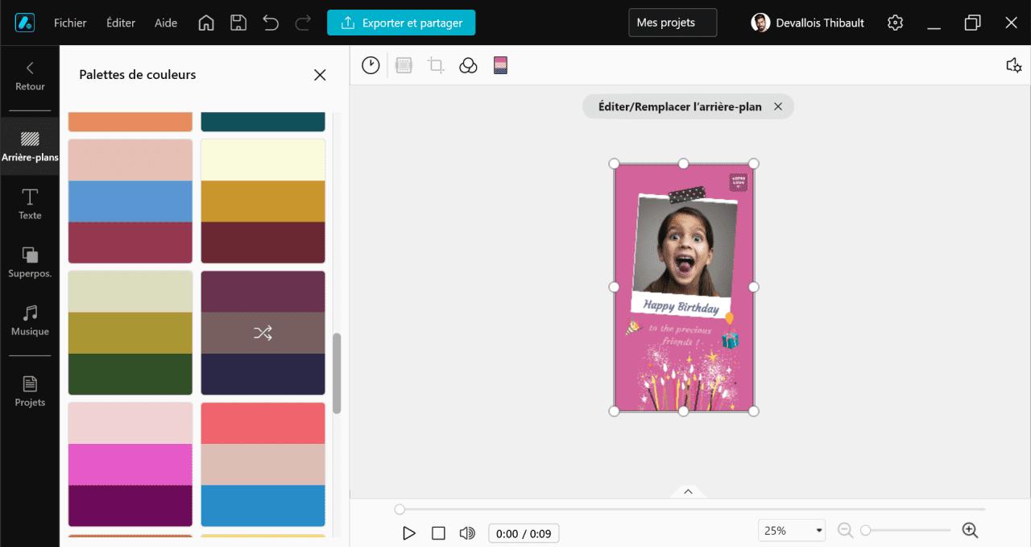The height and width of the screenshot is (547, 1031).
Task: Open the Arrière-plans panel in sidebar
Action: [30, 145]
